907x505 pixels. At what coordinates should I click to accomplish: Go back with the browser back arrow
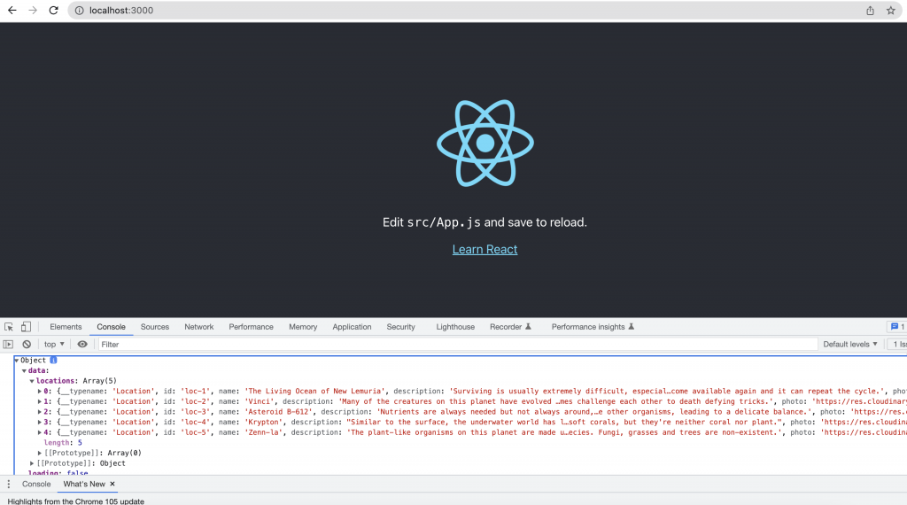12,11
